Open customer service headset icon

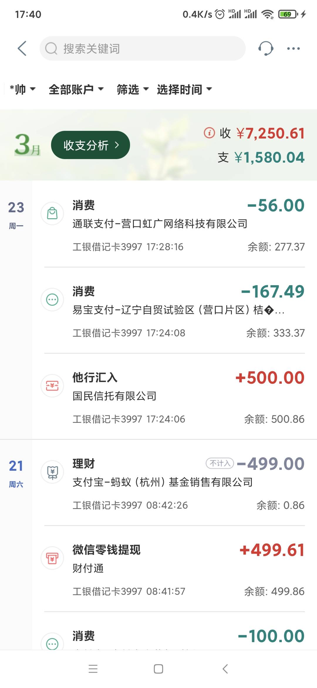click(x=266, y=49)
